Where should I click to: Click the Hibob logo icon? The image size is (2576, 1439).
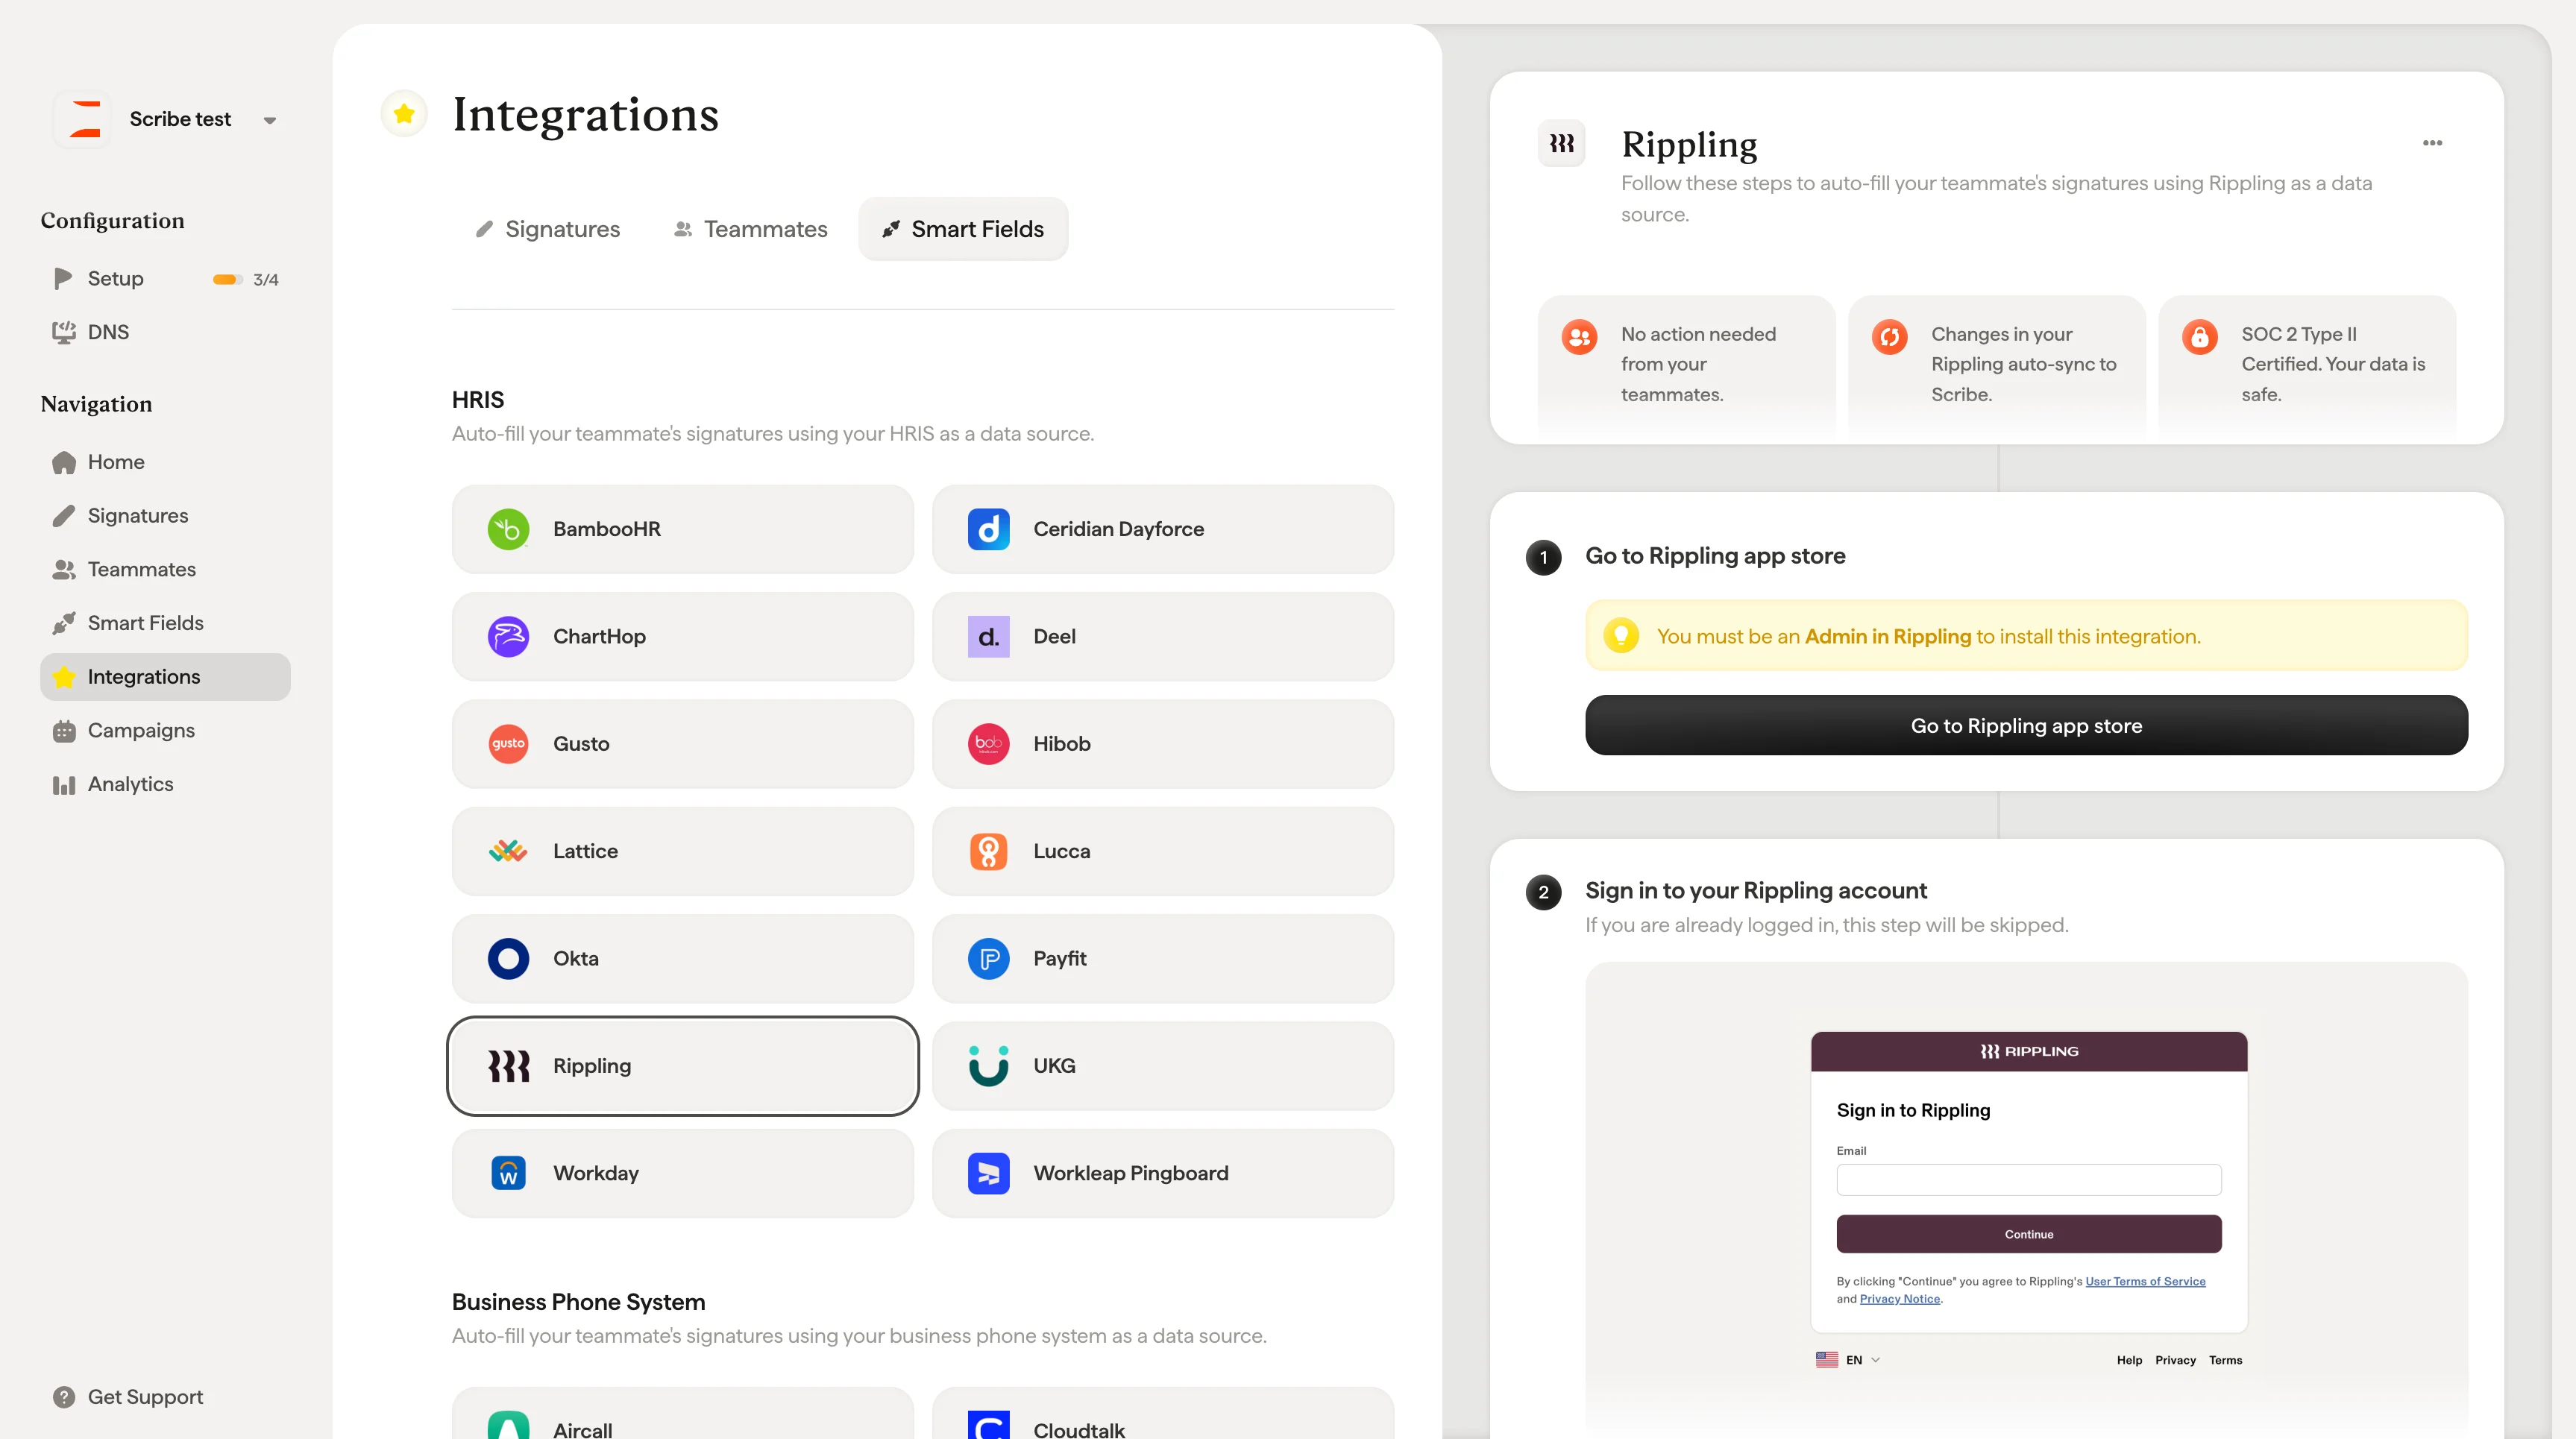988,744
